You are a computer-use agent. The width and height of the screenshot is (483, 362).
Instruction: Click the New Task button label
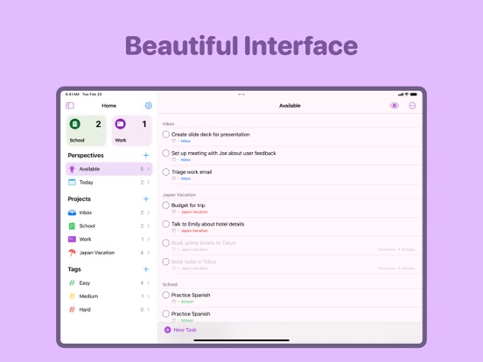185,330
